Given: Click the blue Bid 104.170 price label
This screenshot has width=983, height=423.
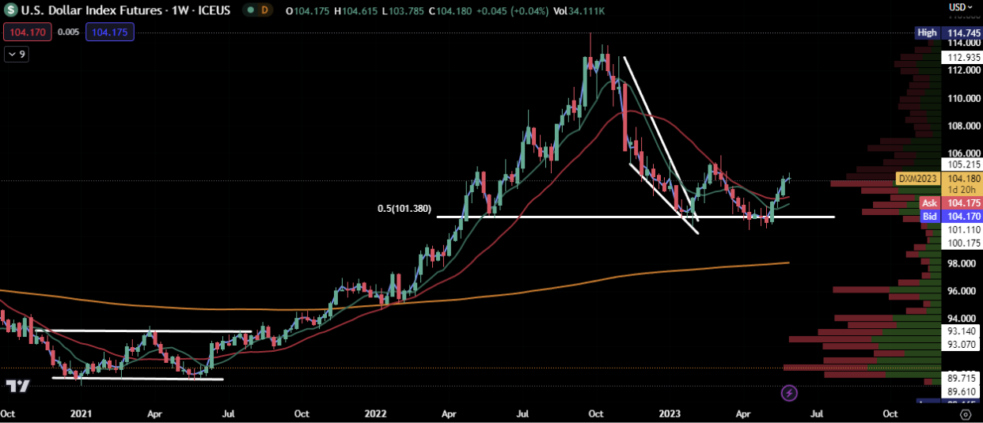Looking at the screenshot, I should [x=951, y=216].
